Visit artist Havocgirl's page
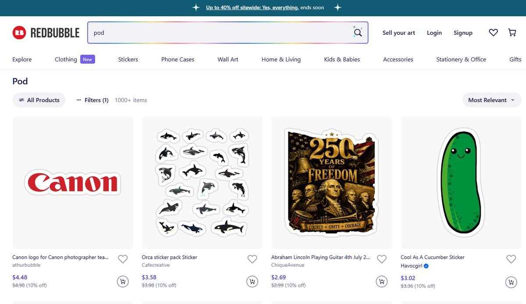The width and height of the screenshot is (526, 304). click(411, 266)
